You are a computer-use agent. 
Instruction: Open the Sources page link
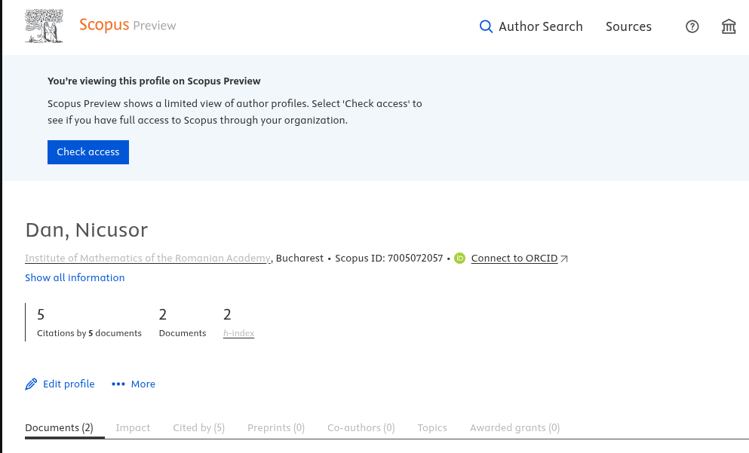coord(628,26)
